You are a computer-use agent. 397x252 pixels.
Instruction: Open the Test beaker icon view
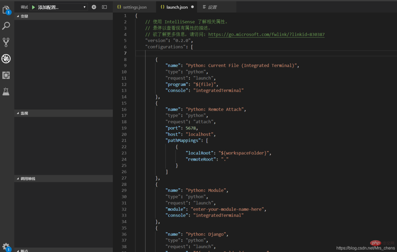6,92
